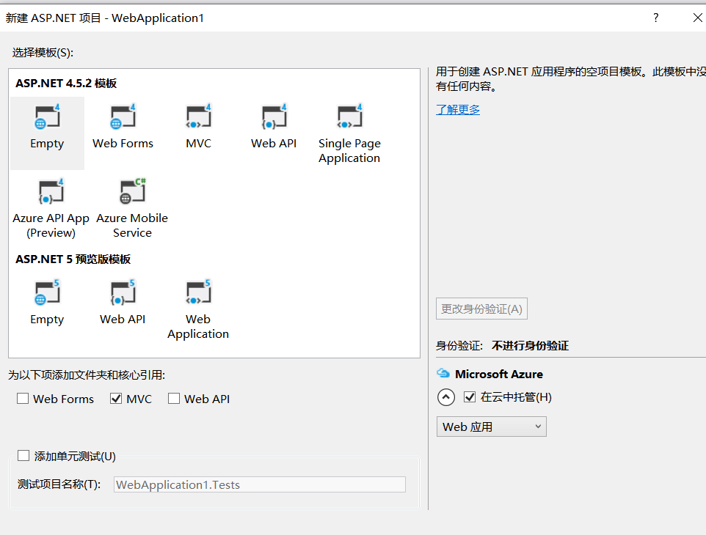706x535 pixels.
Task: Select the Single Page Application template
Action: pos(349,118)
